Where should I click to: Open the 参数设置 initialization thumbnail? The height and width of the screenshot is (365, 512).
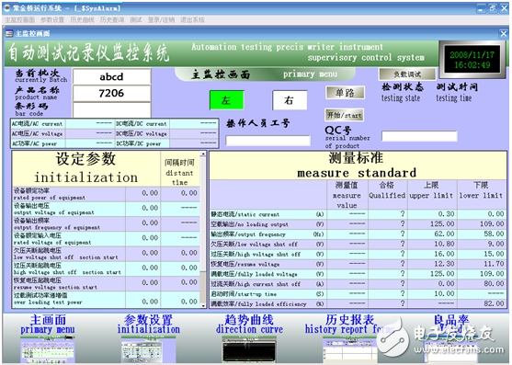pyautogui.click(x=149, y=349)
